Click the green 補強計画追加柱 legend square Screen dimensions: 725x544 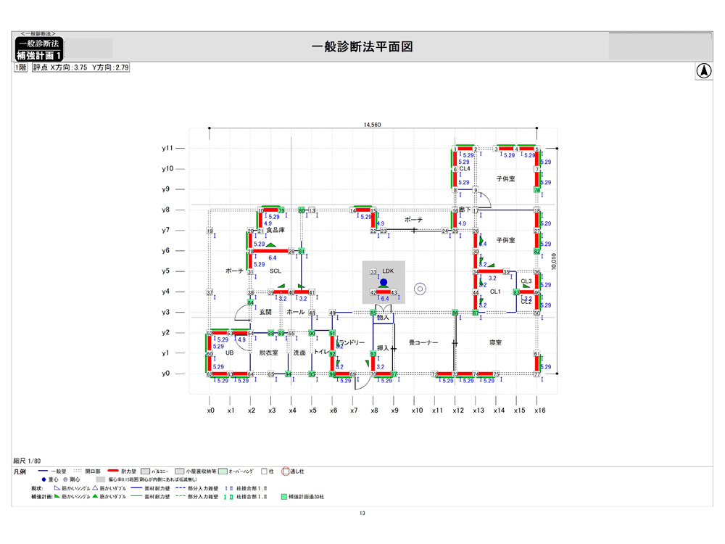[284, 498]
